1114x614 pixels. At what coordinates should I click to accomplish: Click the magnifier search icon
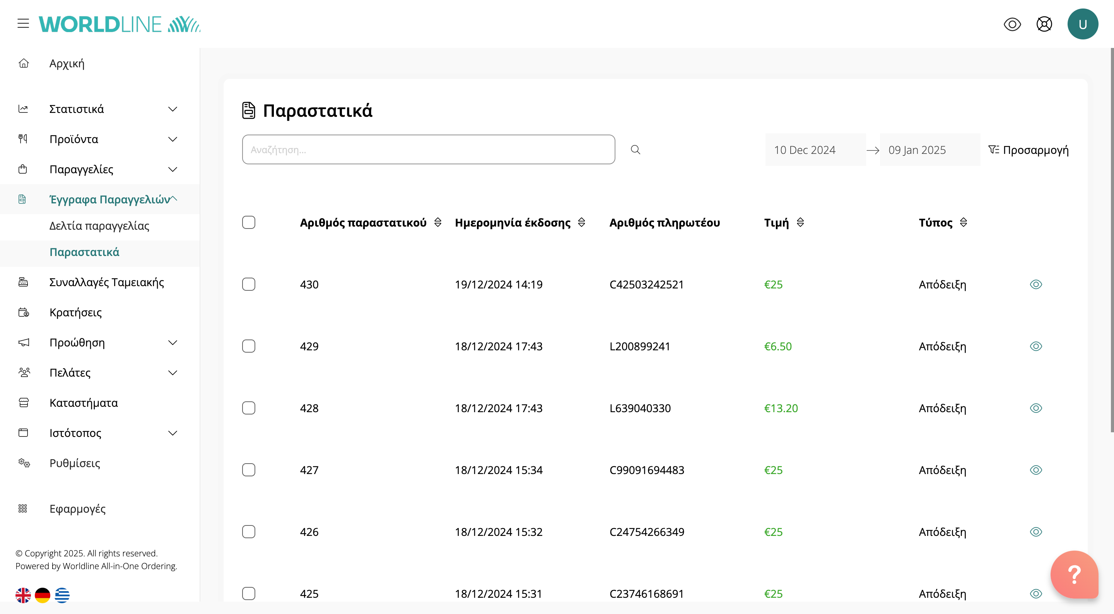pyautogui.click(x=635, y=150)
